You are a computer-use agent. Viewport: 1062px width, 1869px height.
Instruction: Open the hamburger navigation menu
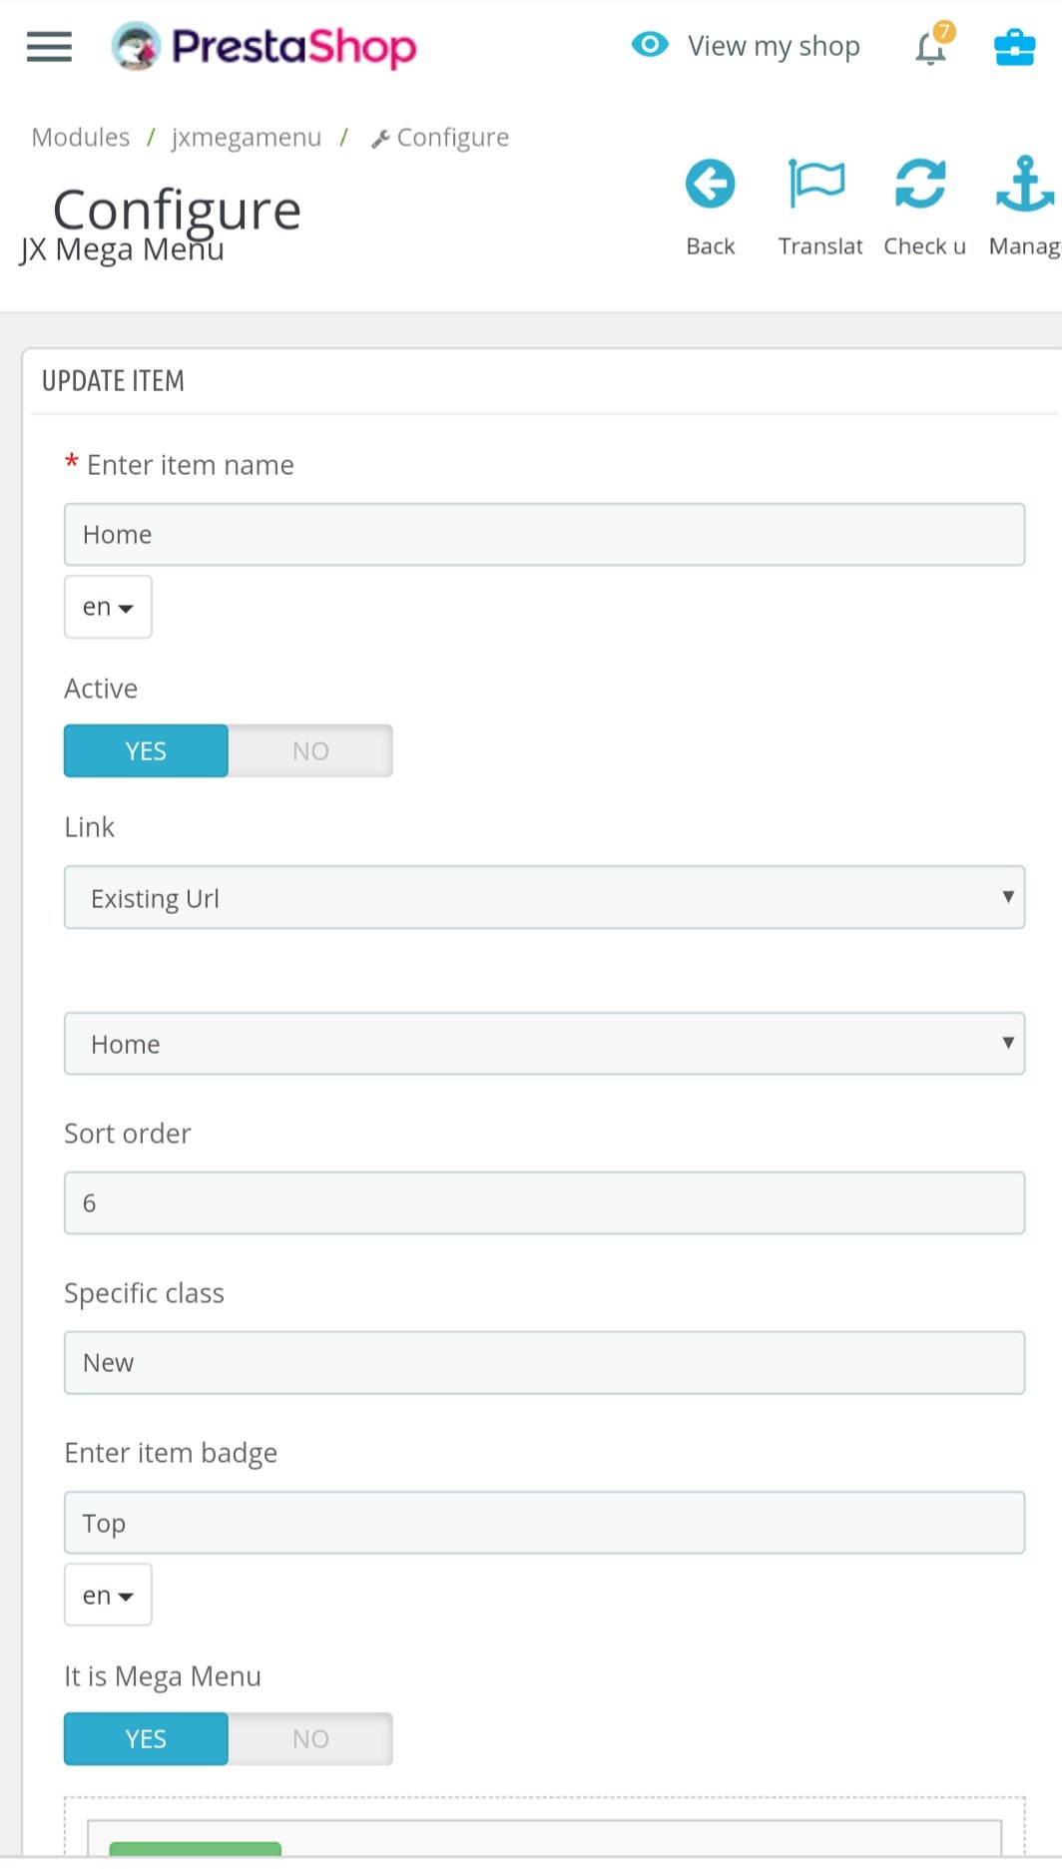tap(49, 47)
